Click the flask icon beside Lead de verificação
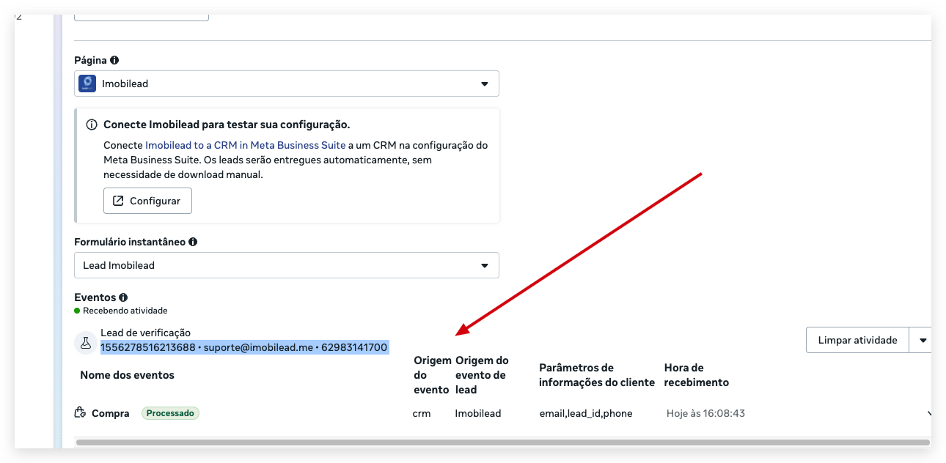Screen dimensions: 946x463 pos(85,341)
